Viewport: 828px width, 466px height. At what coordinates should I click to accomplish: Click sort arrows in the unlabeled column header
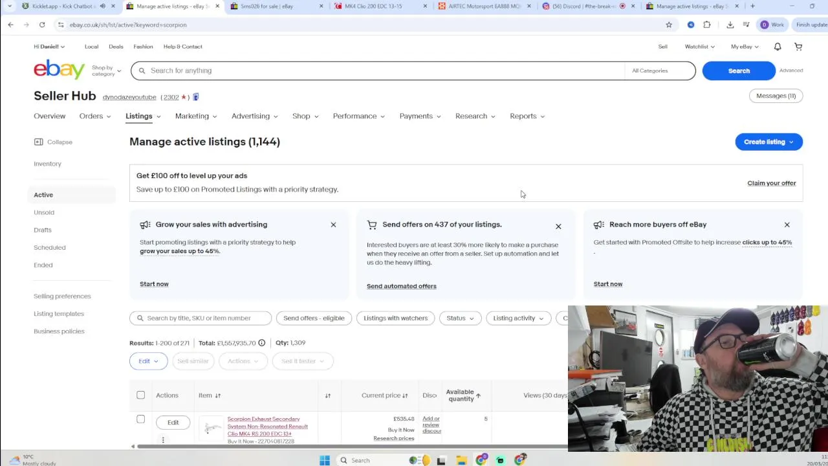(328, 395)
